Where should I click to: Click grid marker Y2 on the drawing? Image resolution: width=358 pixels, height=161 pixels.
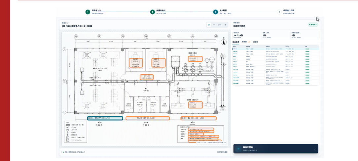point(64,81)
